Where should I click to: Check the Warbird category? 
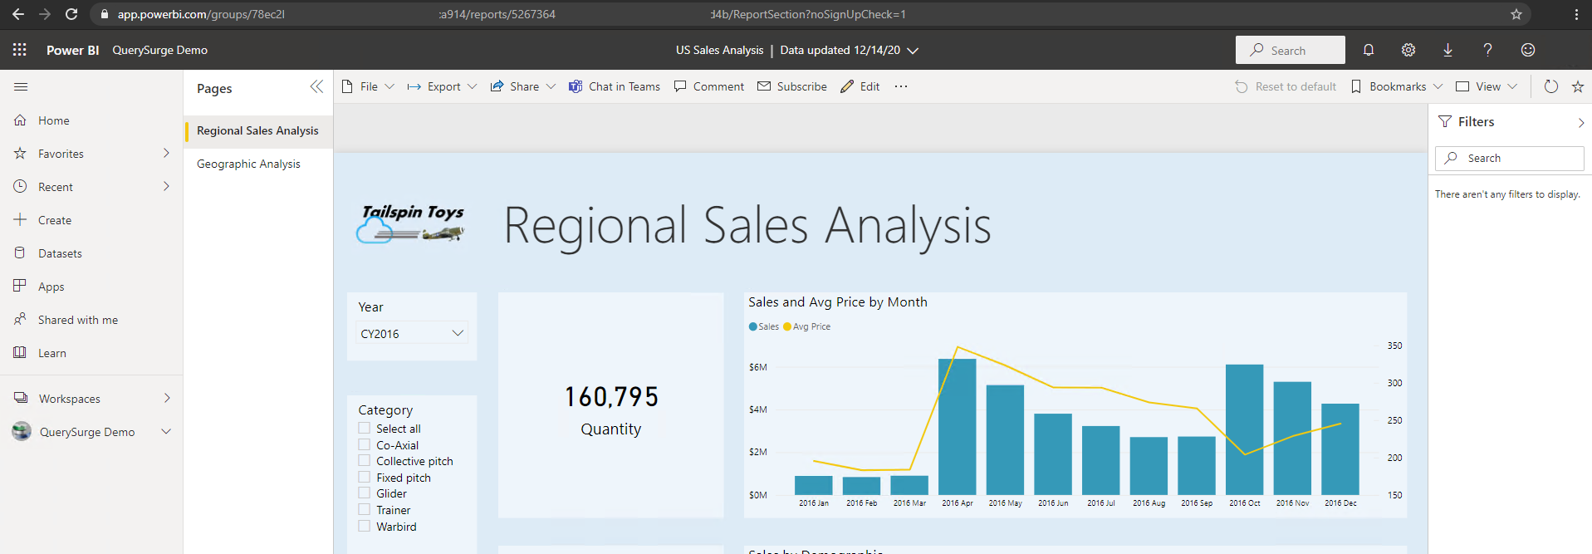coord(364,526)
